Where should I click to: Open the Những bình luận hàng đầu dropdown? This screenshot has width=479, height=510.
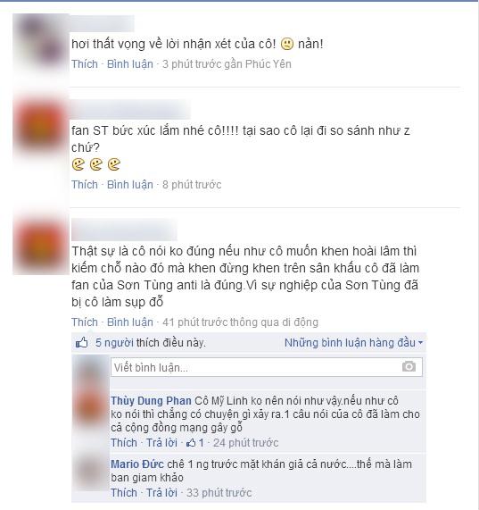353,343
